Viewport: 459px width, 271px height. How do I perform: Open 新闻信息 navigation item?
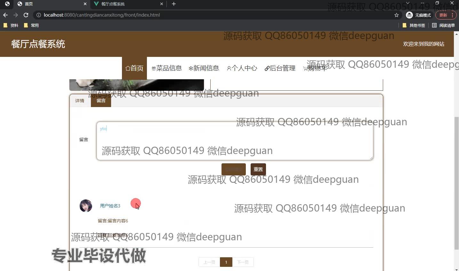click(204, 68)
